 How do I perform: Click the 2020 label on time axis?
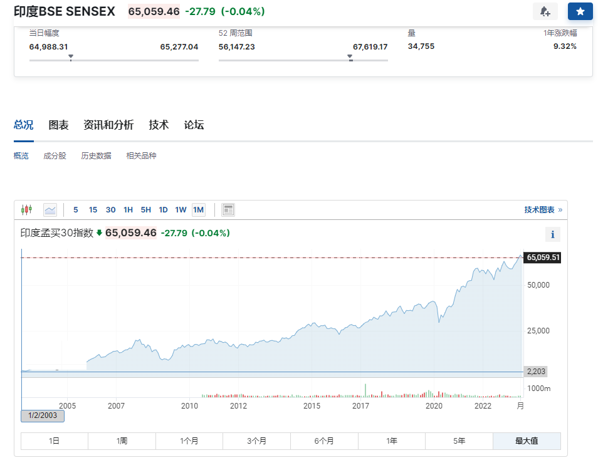(x=434, y=405)
